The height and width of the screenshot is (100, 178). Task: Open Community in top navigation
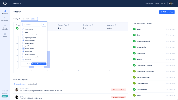coord(149,3)
